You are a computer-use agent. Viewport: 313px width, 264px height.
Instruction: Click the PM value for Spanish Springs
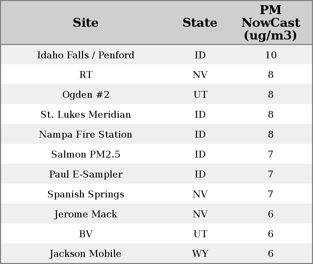coord(270,194)
